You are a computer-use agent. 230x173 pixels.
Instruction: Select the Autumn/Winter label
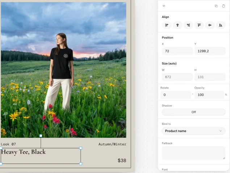pyautogui.click(x=112, y=144)
